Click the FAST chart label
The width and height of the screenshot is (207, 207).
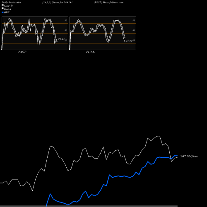(x=22, y=52)
